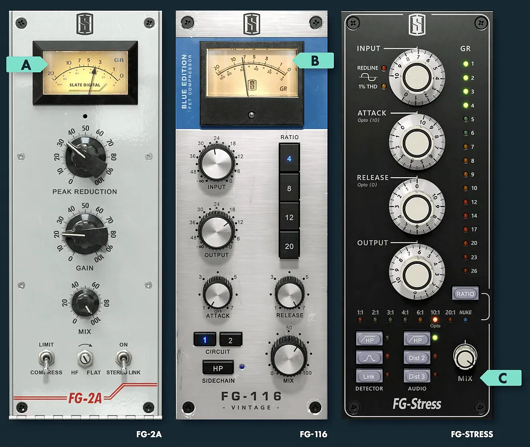Choose Circuit 2 on the FG-116
Viewport: 530px width, 447px height.
[x=231, y=340]
